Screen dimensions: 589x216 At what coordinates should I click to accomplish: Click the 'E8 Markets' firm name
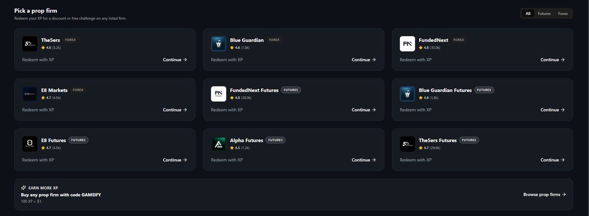[54, 90]
